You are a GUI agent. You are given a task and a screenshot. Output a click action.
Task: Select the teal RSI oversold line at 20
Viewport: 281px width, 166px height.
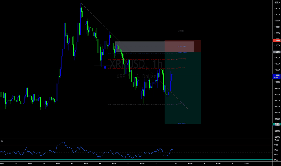pos(136,160)
